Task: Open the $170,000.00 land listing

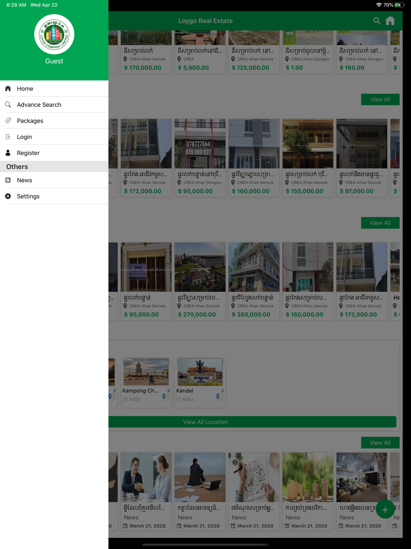Action: tap(146, 52)
